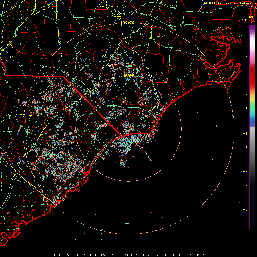The height and width of the screenshot is (257, 257).
Task: Click the DZD label above the scale
Action: [x=251, y=17]
